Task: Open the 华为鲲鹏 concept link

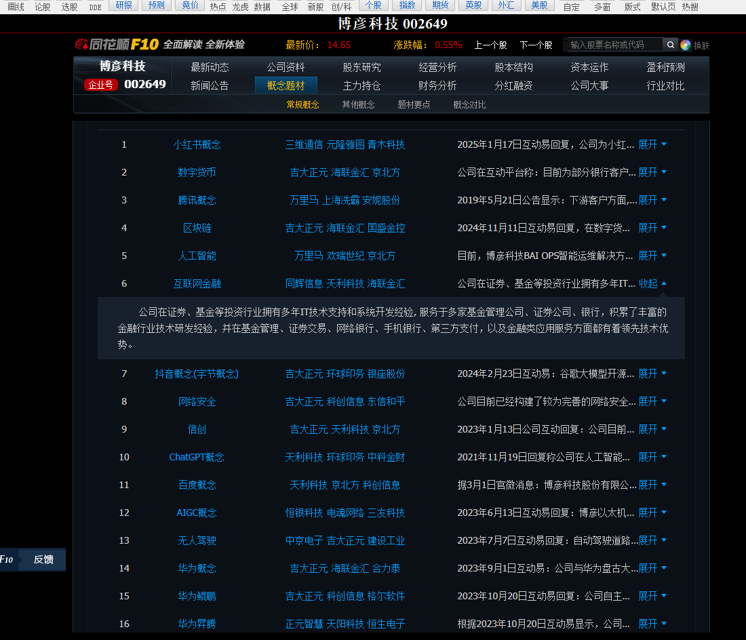Action: [x=197, y=596]
